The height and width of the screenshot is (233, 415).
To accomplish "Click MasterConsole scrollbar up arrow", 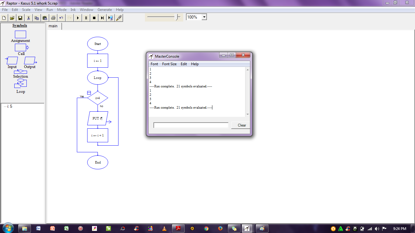I will (x=248, y=70).
